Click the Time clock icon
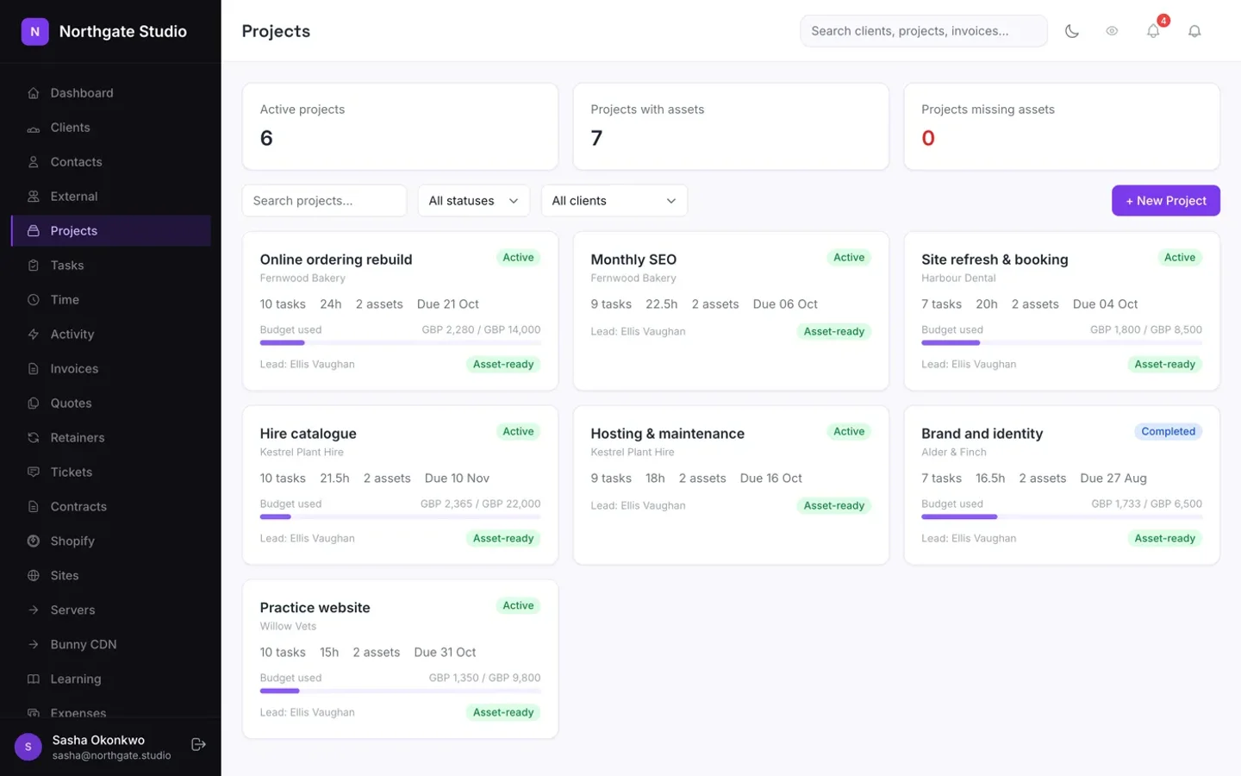Screen dimensions: 1241x776 click(34, 300)
